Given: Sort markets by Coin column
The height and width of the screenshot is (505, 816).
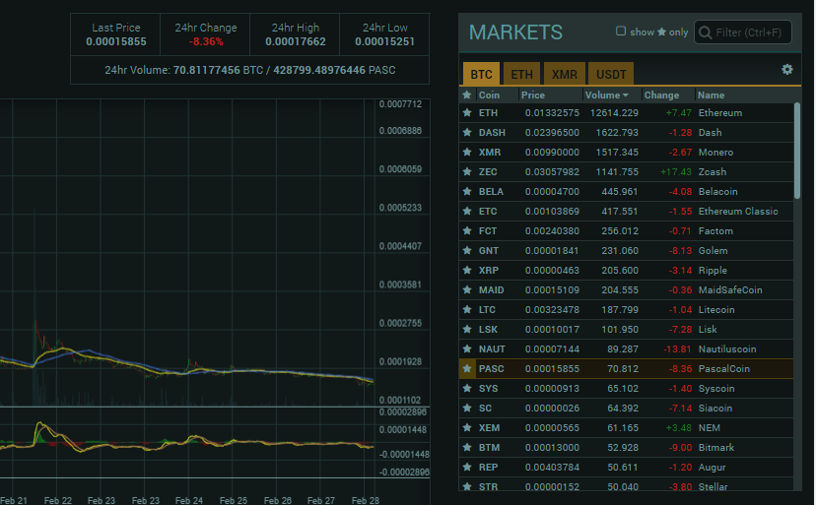Looking at the screenshot, I should click(489, 95).
